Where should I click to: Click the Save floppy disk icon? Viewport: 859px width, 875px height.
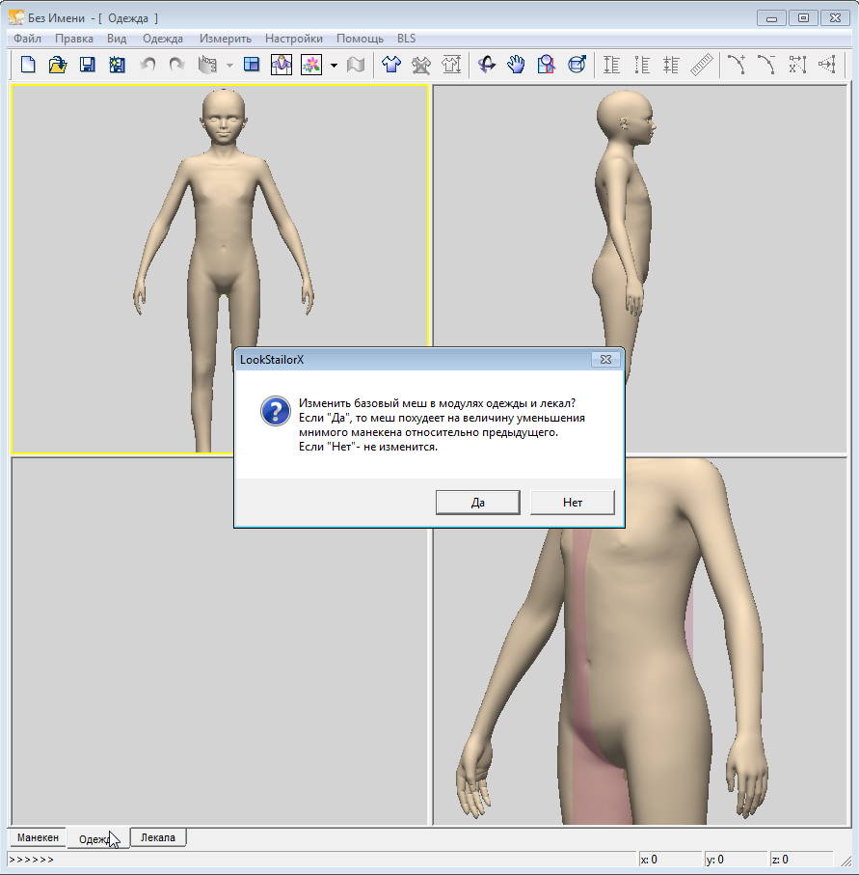point(88,65)
